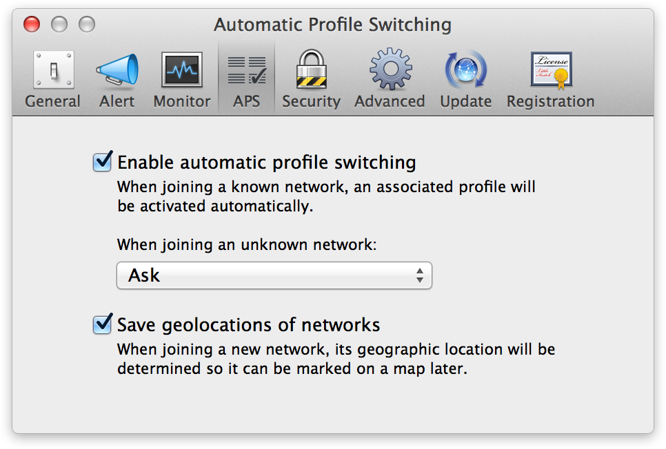The width and height of the screenshot is (666, 449).
Task: Open the Monitor waveform screen icon
Action: pos(181,70)
